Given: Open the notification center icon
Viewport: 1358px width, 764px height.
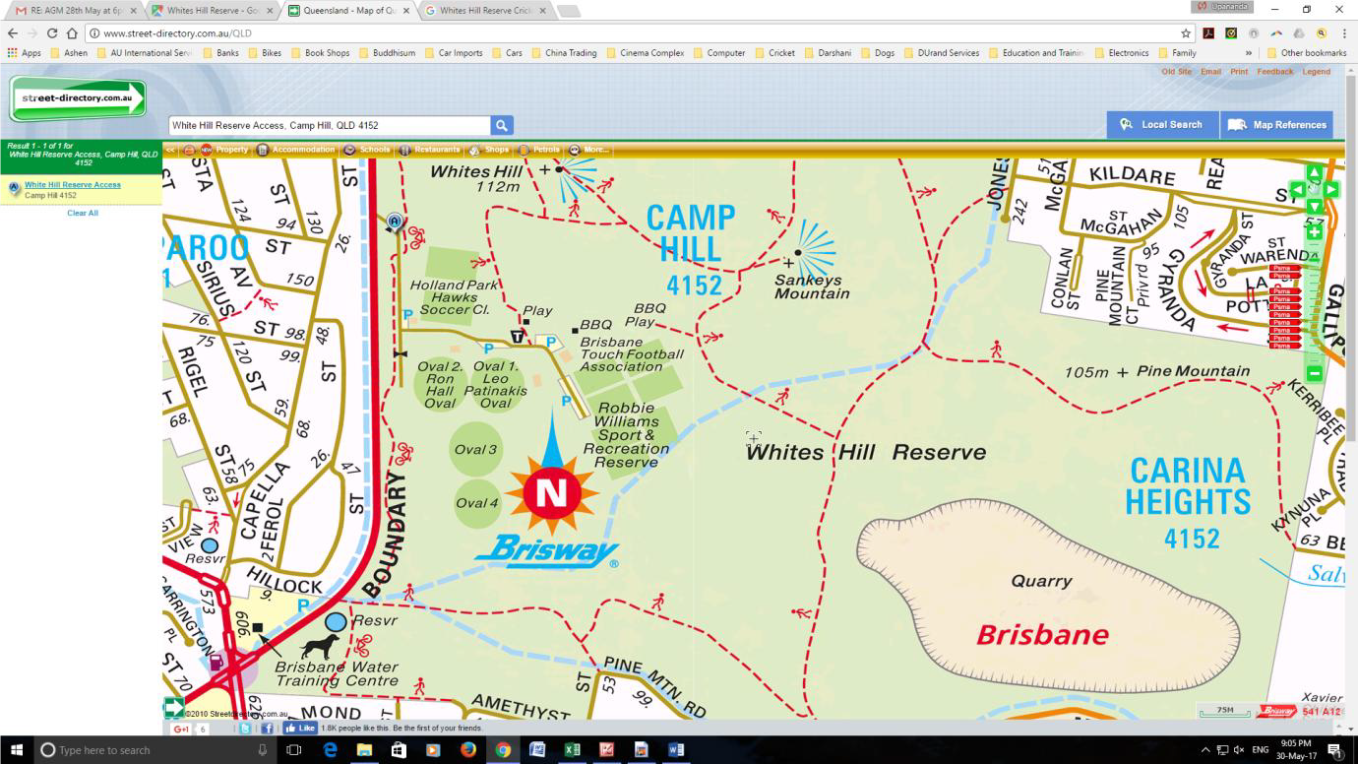Looking at the screenshot, I should coord(1335,750).
